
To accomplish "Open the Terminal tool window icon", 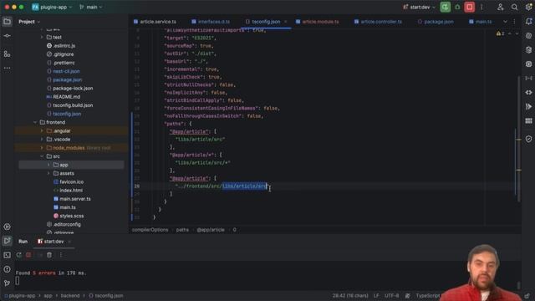I will (x=7, y=255).
